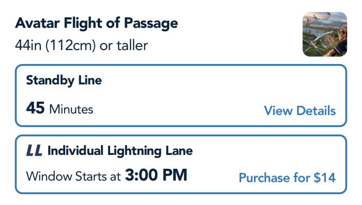362x205 pixels.
Task: Click the word Details in View Details
Action: (316, 111)
